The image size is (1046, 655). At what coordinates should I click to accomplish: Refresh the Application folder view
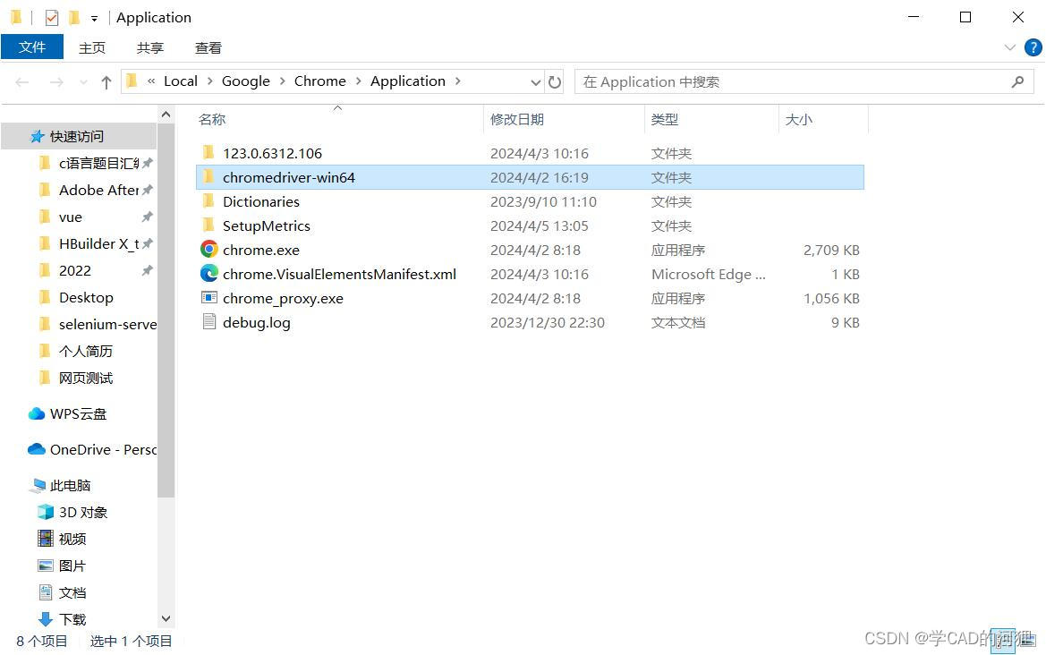[x=555, y=81]
